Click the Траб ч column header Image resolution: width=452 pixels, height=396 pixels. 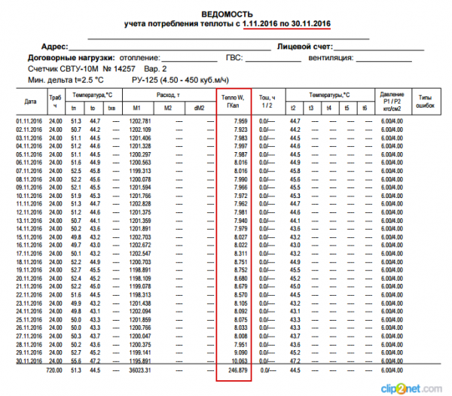55,102
